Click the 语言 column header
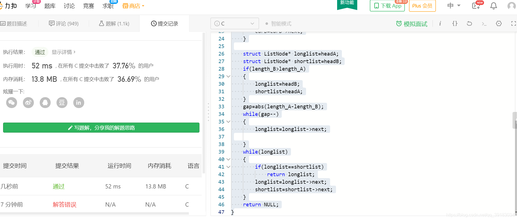The image size is (517, 220). point(193,166)
